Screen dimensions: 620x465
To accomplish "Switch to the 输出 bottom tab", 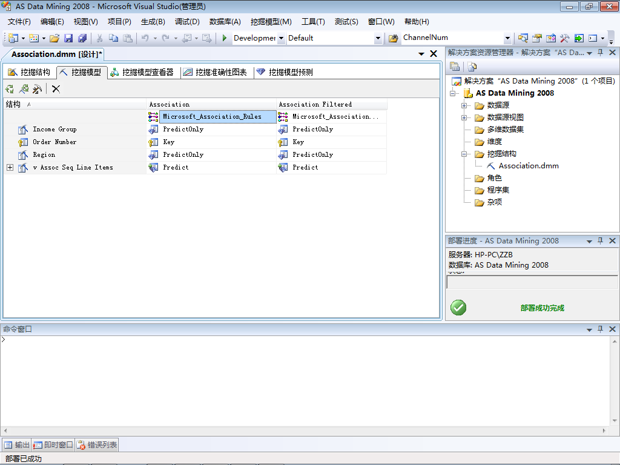I will 16,445.
